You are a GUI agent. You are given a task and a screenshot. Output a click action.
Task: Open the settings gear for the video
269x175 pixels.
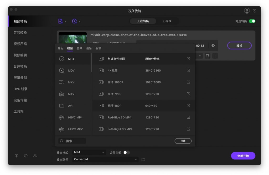click(x=213, y=46)
